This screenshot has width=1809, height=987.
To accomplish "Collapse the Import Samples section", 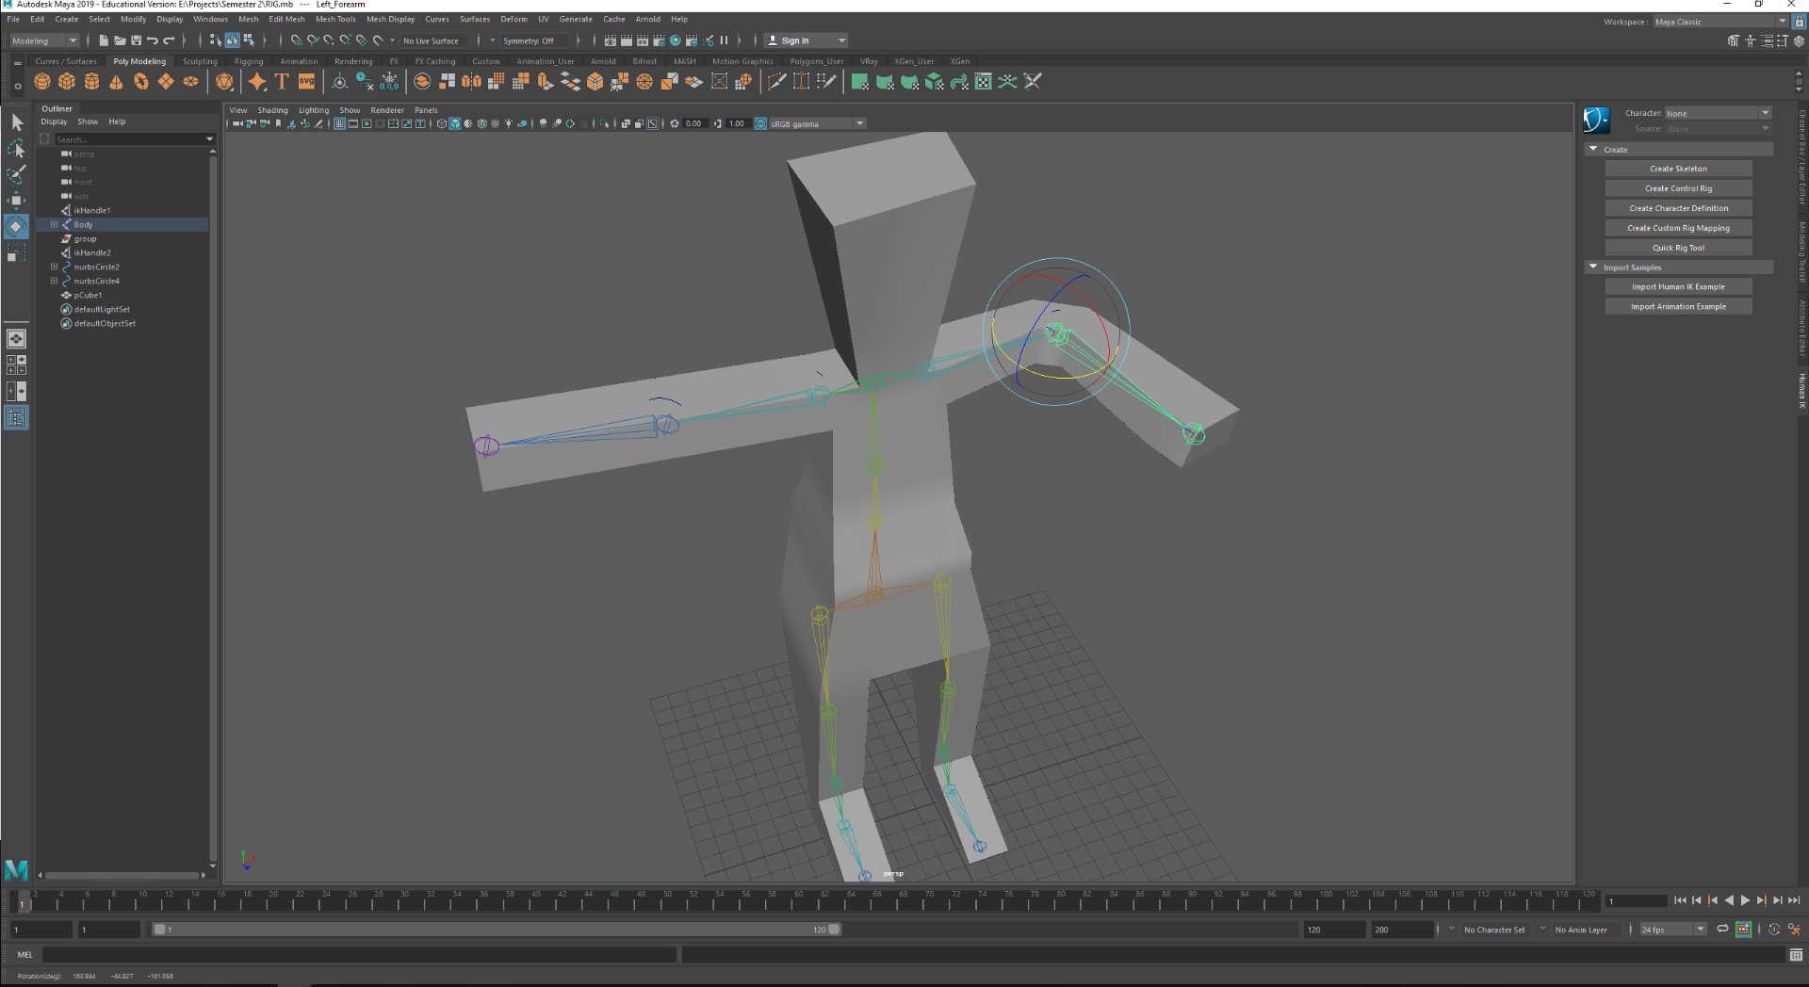I will 1593,267.
